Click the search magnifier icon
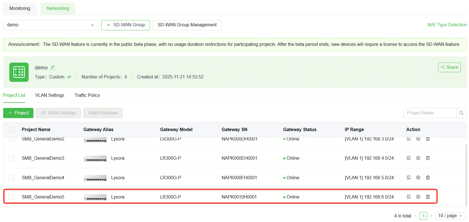This screenshot has height=222, width=469. coord(461,113)
